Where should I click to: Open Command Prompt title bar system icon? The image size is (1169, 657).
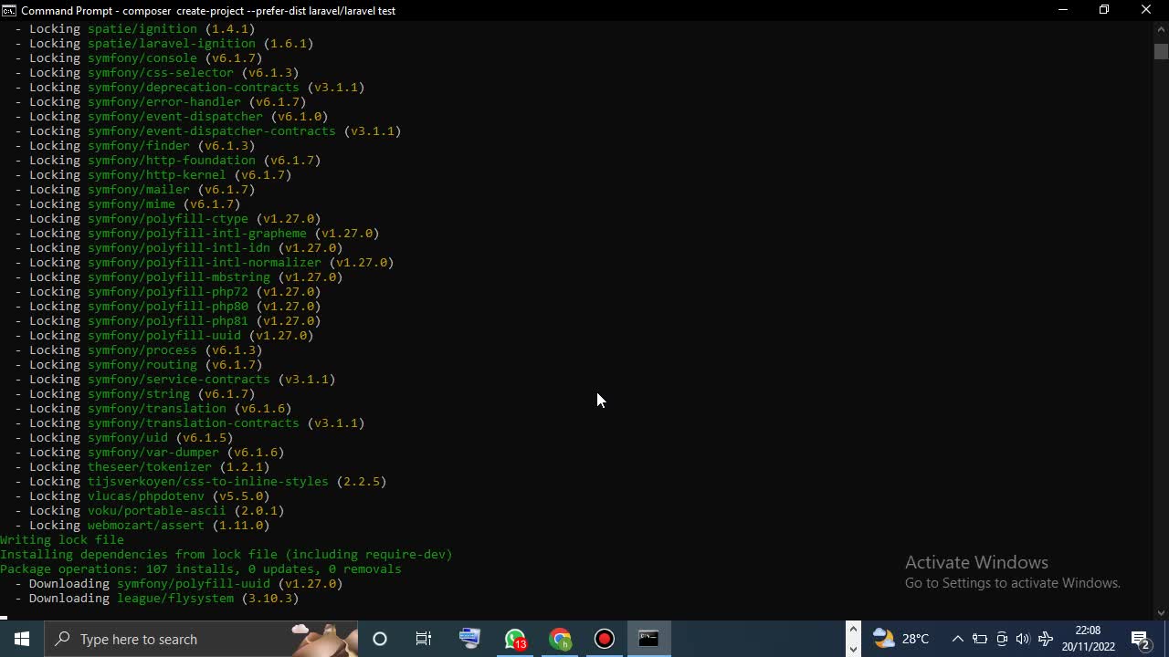(x=9, y=10)
